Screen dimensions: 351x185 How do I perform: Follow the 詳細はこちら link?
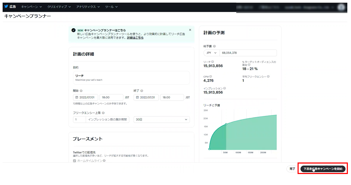point(135,38)
